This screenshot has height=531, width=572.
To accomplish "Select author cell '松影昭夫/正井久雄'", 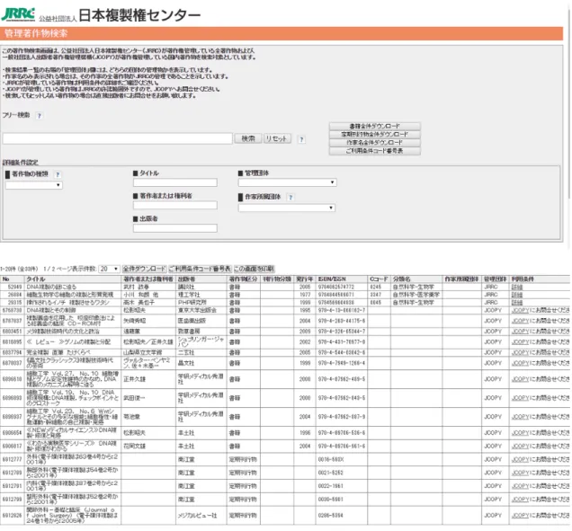I will (148, 342).
